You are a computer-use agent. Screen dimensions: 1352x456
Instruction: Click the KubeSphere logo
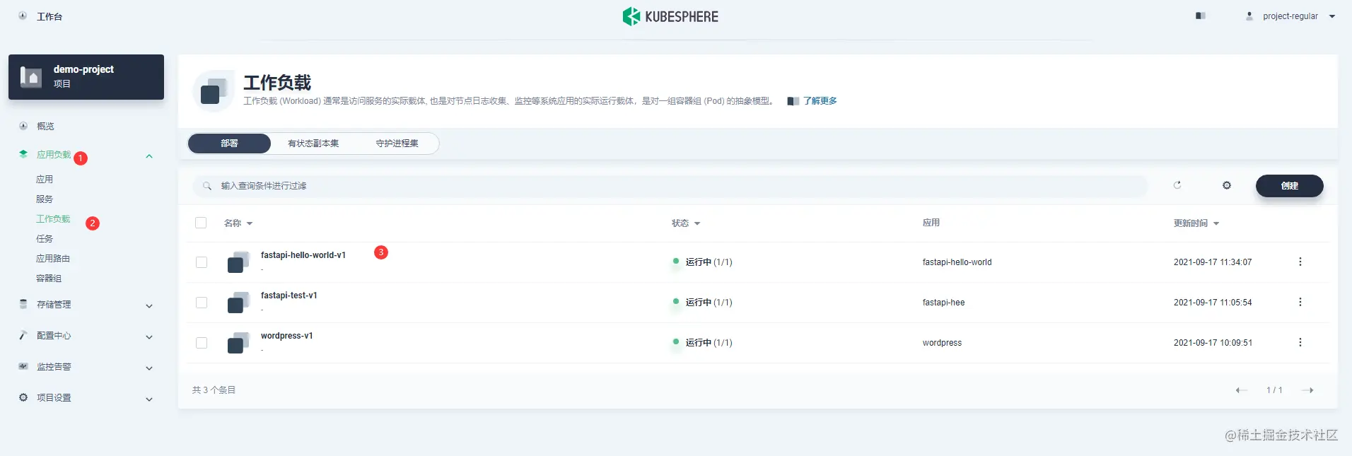670,16
